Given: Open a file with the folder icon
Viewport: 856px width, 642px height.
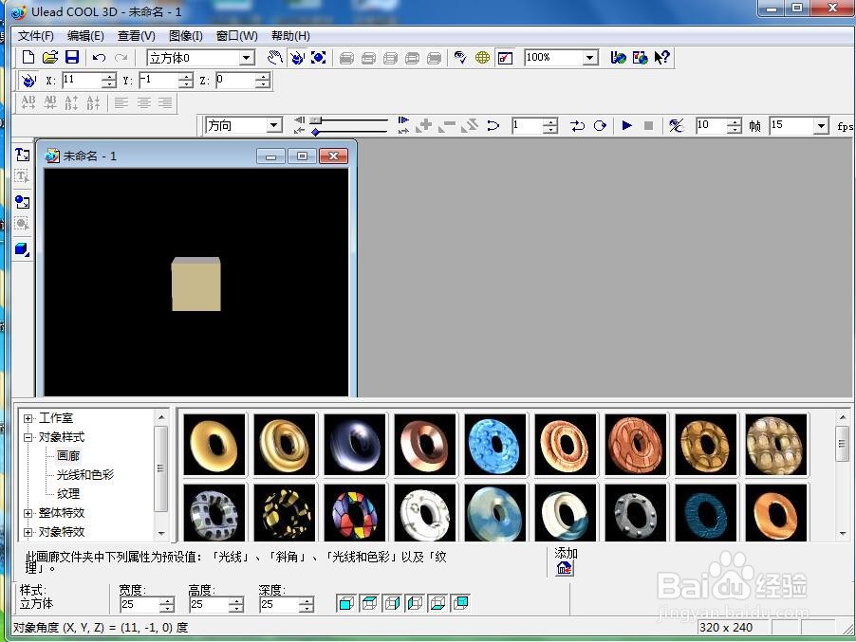Looking at the screenshot, I should point(49,57).
